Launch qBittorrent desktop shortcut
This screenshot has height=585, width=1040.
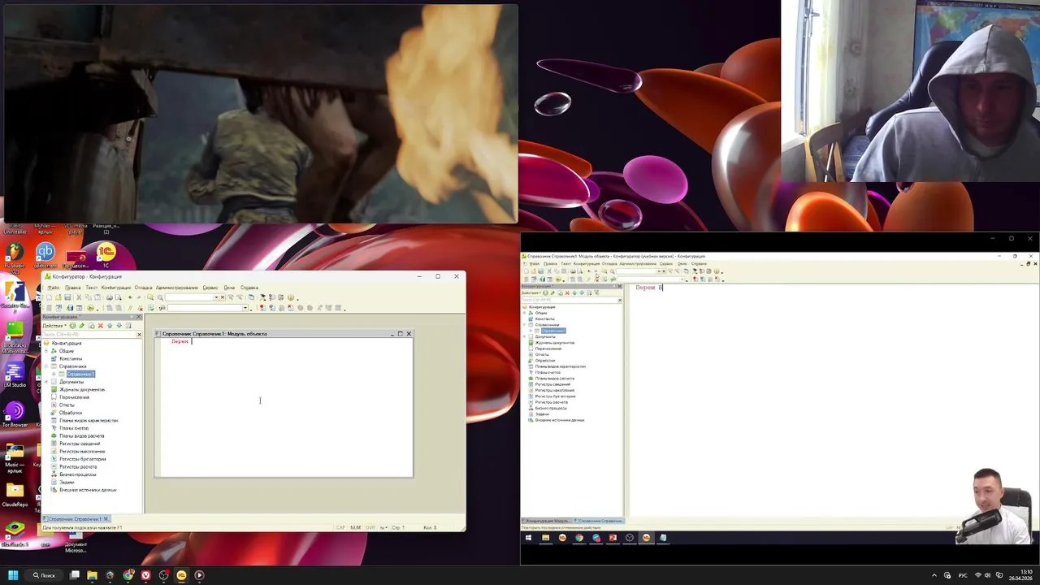[45, 255]
